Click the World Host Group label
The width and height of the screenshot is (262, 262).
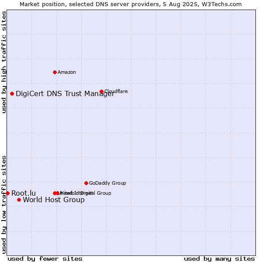(x=54, y=200)
